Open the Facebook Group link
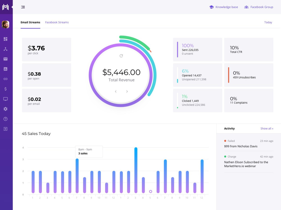 pos(262,7)
